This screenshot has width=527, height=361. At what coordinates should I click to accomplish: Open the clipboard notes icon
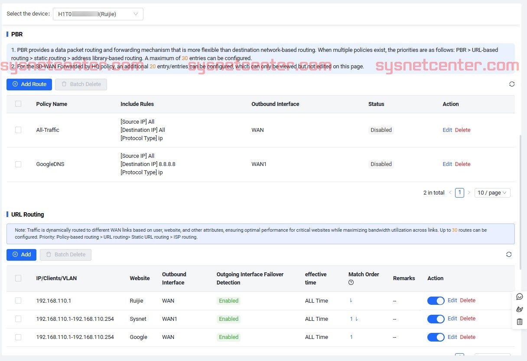(520, 322)
